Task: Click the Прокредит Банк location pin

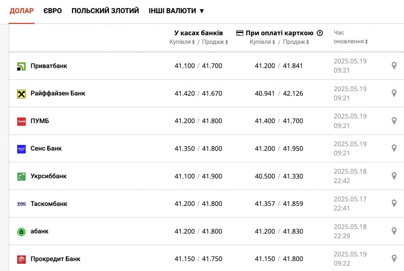Action: (x=394, y=259)
